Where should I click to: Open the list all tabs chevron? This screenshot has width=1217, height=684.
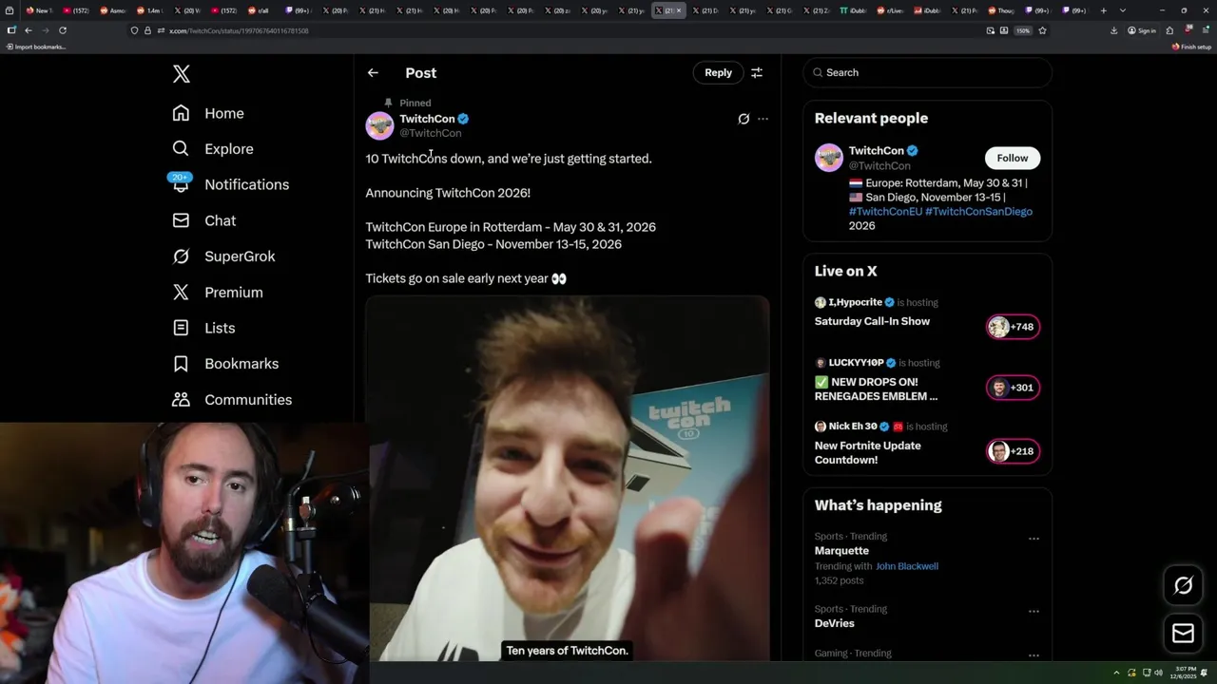point(1123,10)
